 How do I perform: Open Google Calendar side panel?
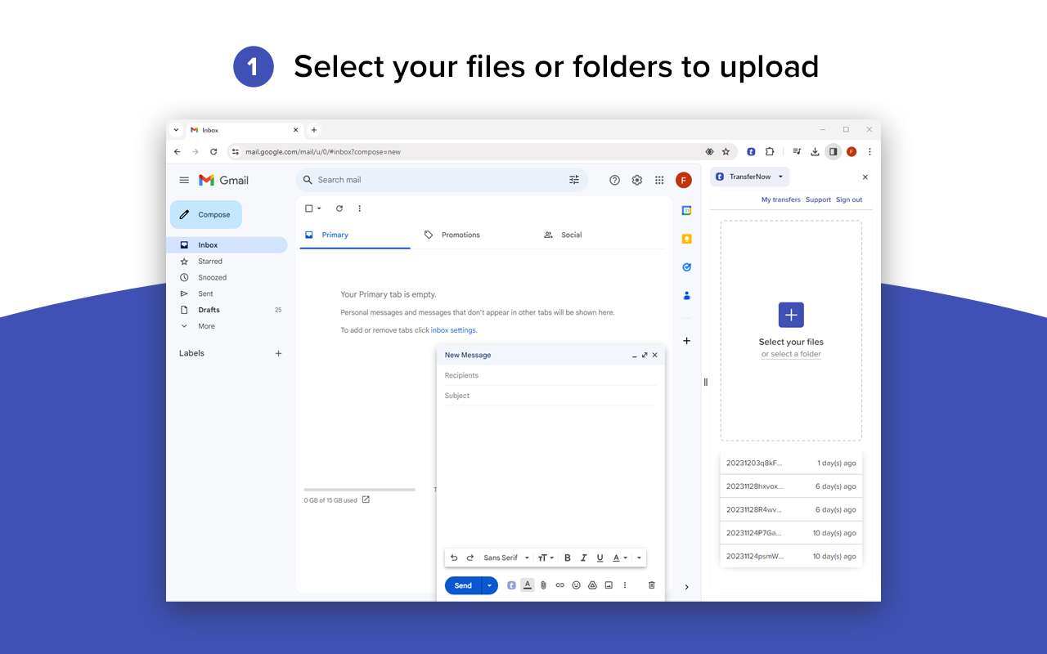click(686, 210)
